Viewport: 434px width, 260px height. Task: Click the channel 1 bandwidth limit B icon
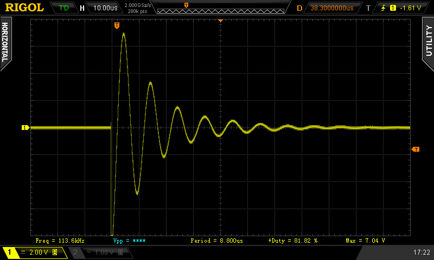click(55, 252)
